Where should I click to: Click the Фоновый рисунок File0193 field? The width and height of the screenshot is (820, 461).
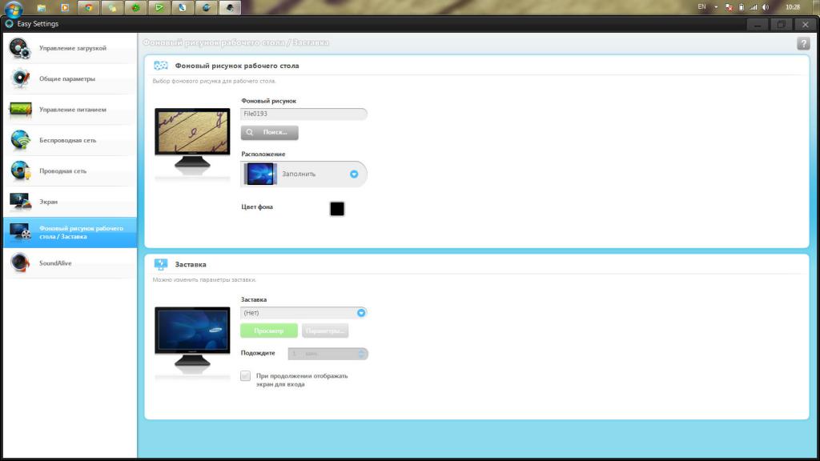[303, 114]
